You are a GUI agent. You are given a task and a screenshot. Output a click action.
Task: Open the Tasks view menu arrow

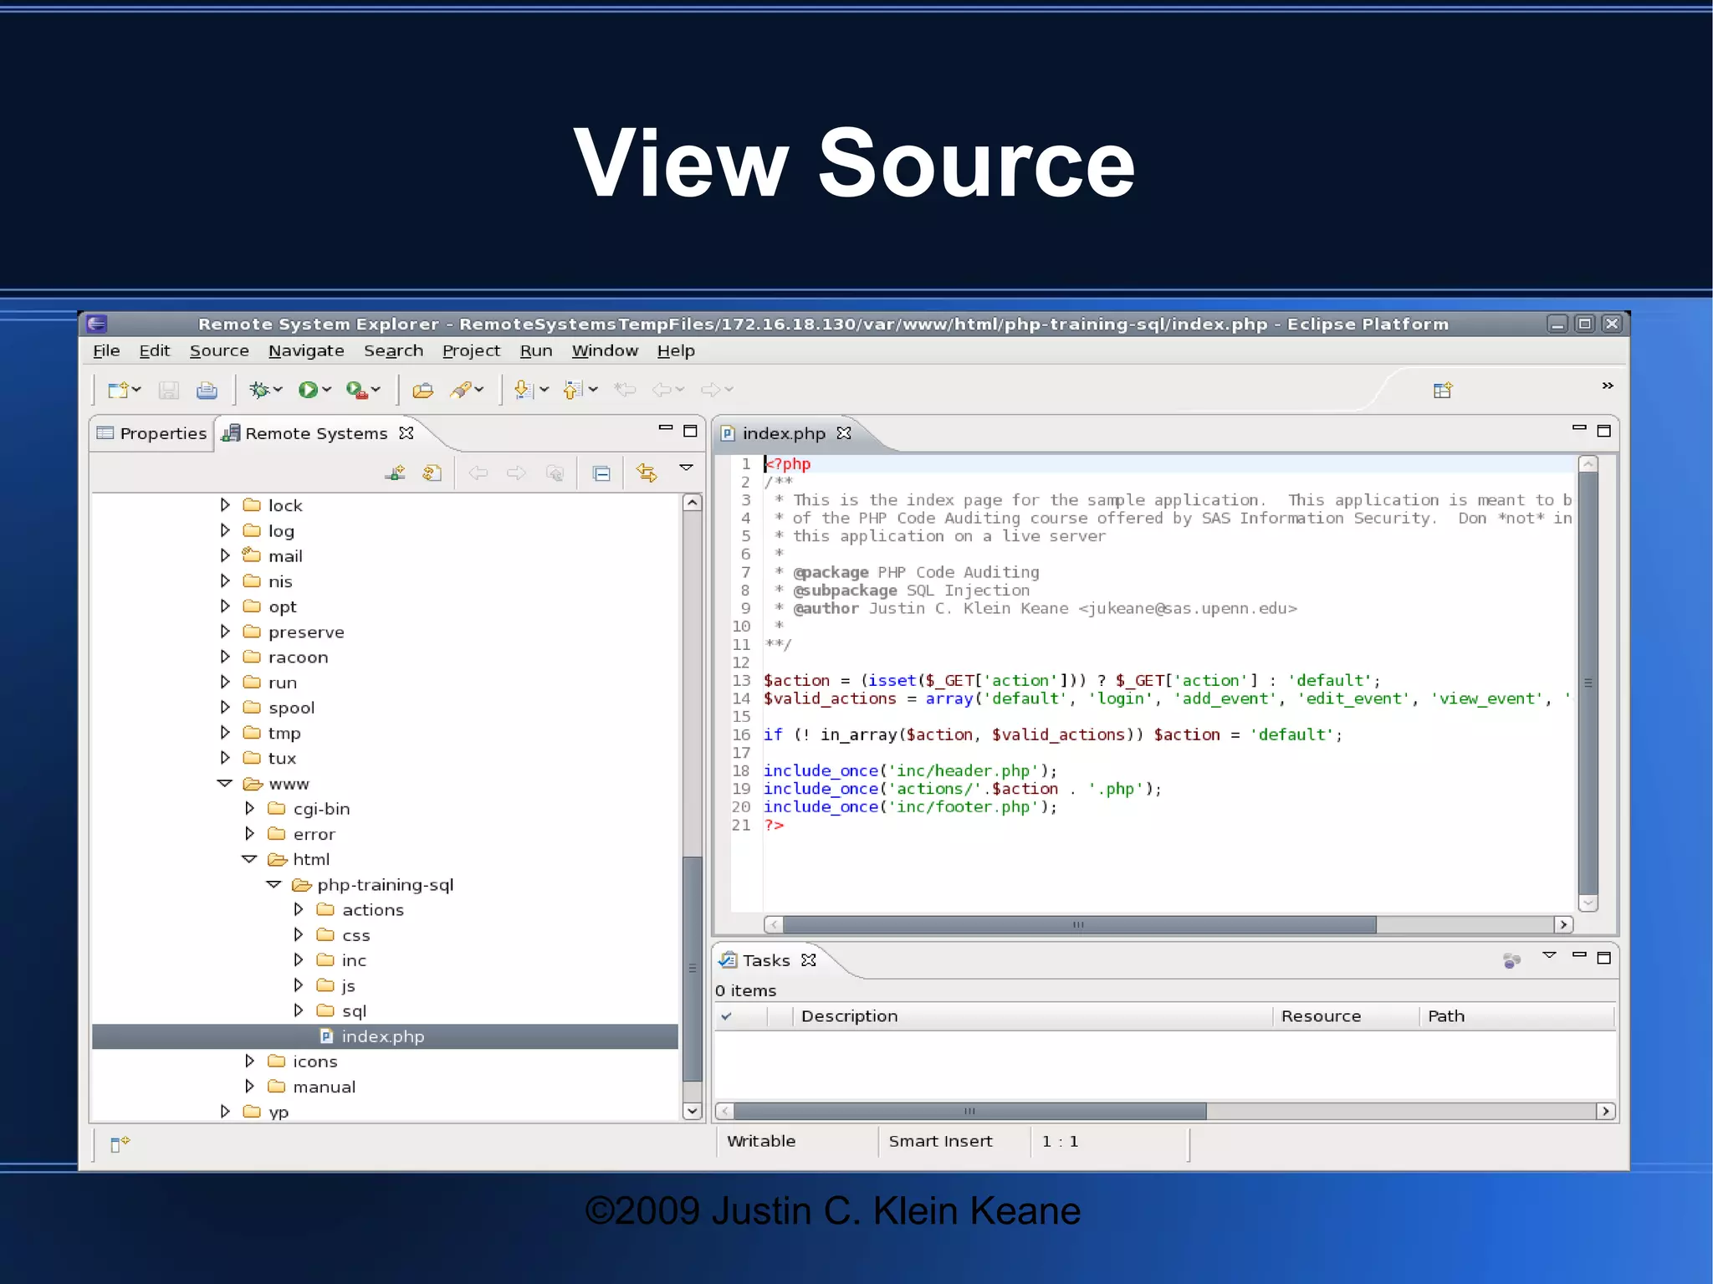[x=1549, y=955]
